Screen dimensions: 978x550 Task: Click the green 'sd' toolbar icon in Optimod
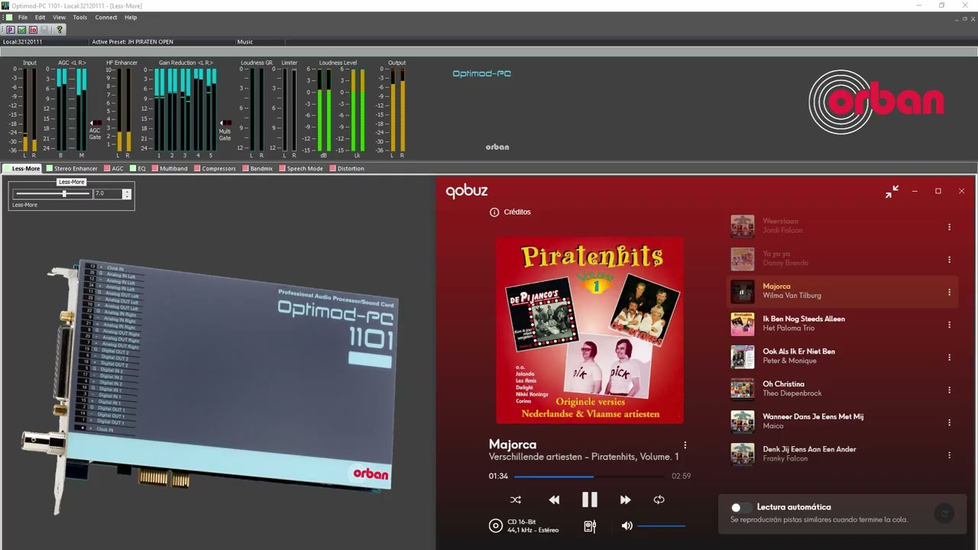pyautogui.click(x=22, y=30)
